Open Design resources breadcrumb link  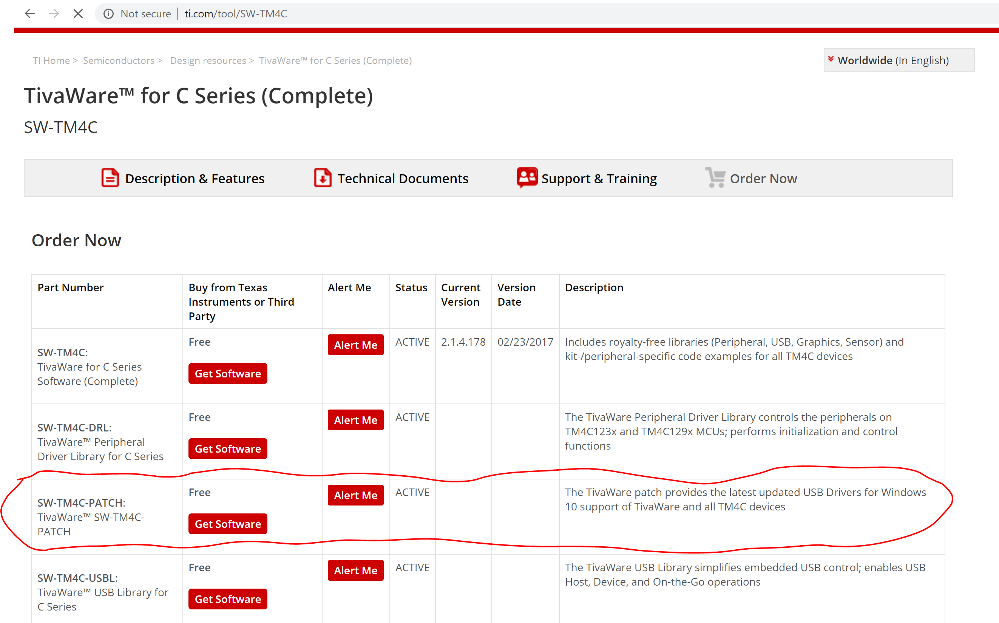pyautogui.click(x=208, y=60)
